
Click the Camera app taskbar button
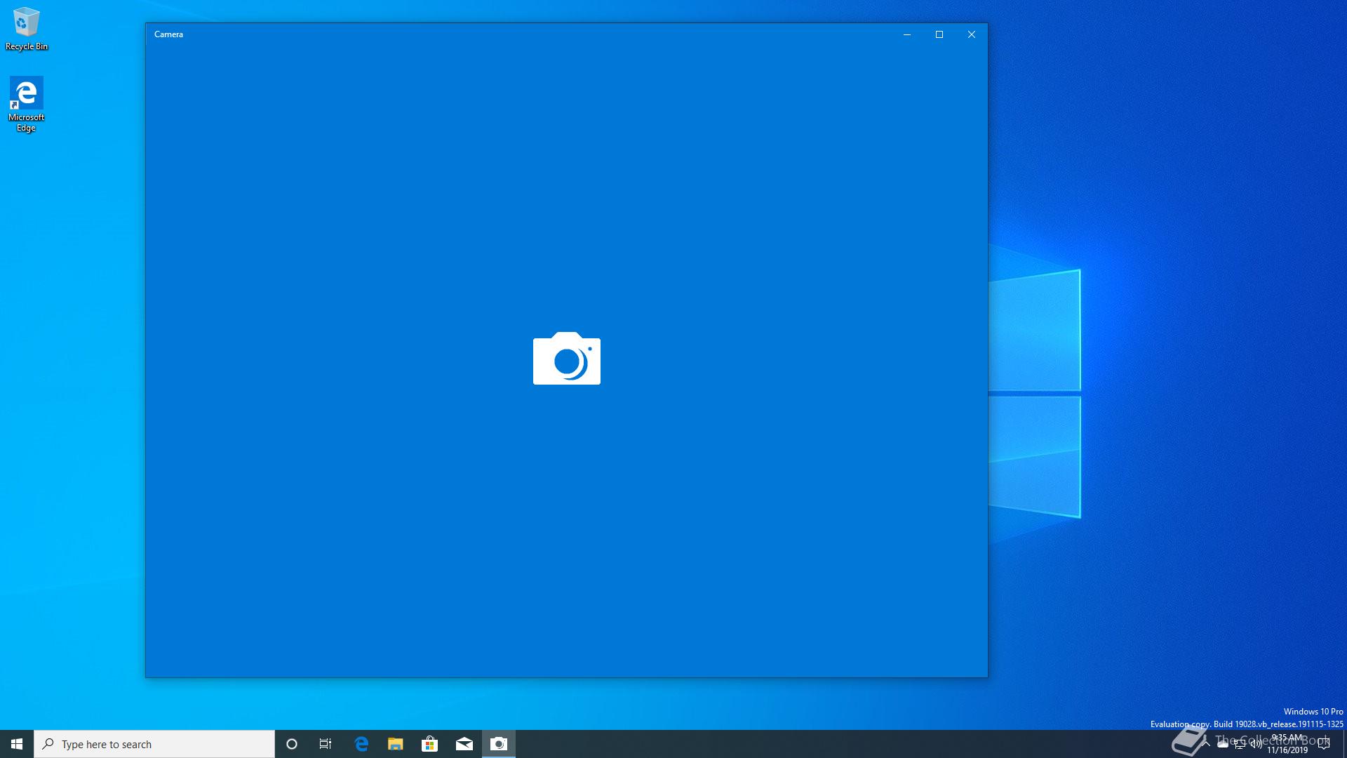(499, 744)
